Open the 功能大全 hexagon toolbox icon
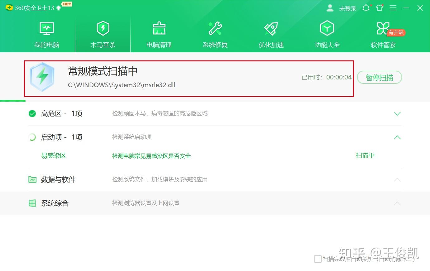 (x=327, y=28)
